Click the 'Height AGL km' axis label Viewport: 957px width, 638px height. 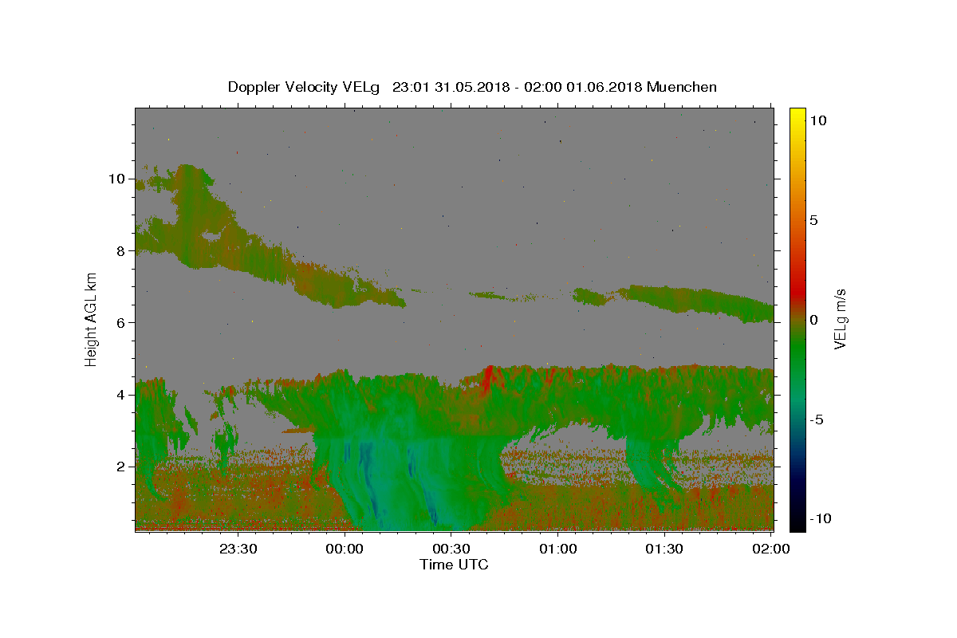coord(92,319)
